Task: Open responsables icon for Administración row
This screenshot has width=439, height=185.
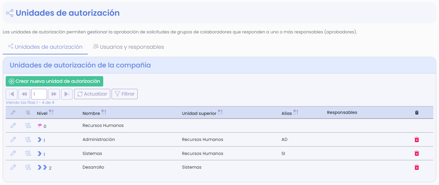Action: [x=28, y=140]
